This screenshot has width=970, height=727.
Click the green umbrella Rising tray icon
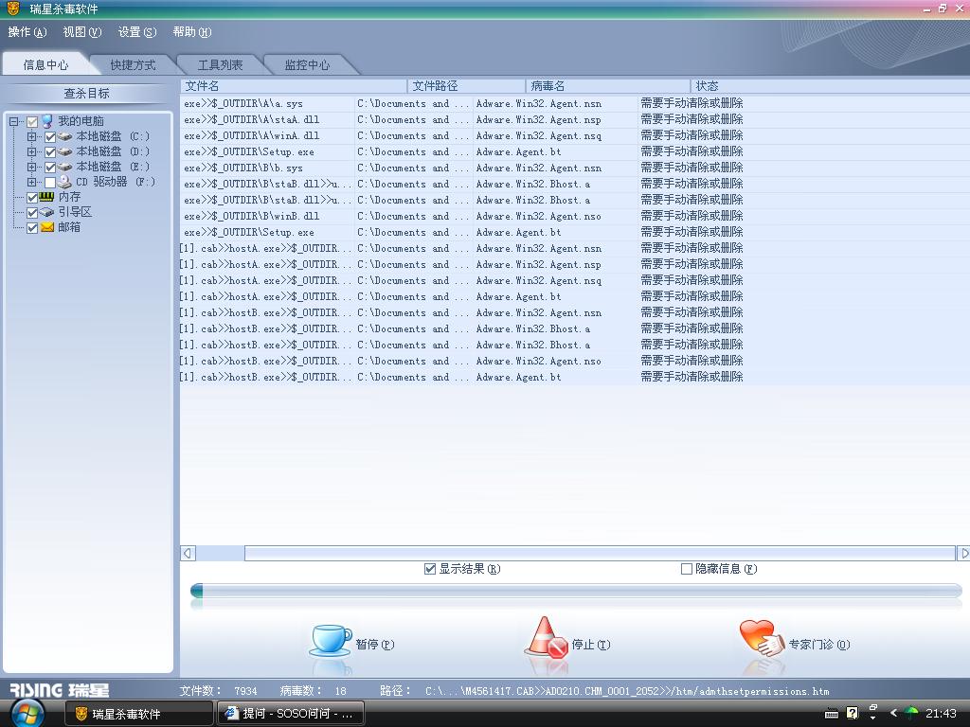point(911,713)
